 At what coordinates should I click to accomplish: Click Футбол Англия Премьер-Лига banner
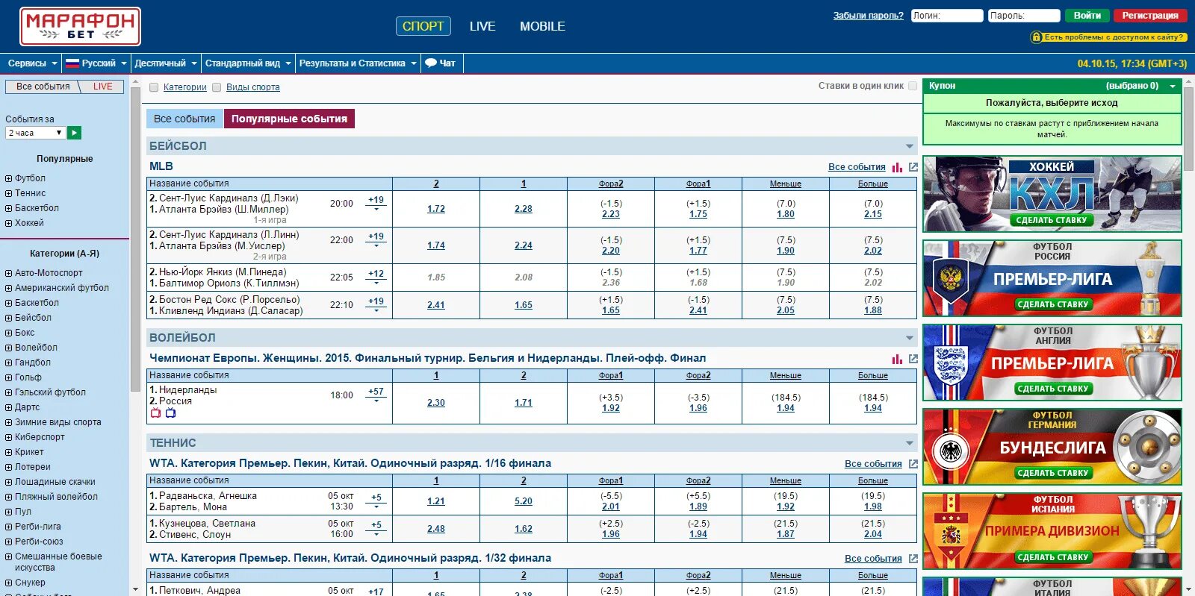pos(1052,363)
